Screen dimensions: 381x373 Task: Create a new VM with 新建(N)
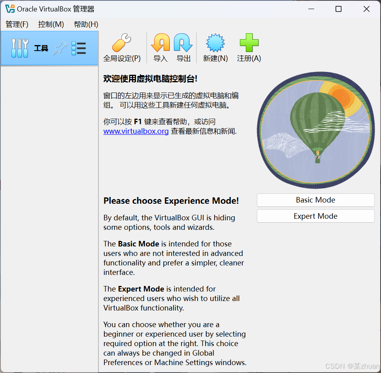[215, 48]
